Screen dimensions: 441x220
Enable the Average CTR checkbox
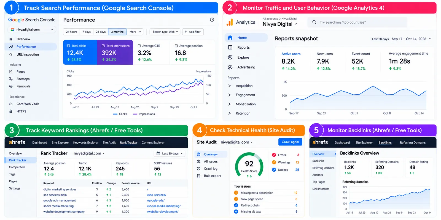(x=139, y=46)
